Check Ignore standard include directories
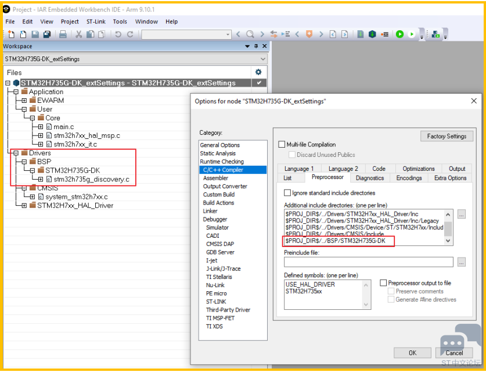The image size is (486, 372). pos(287,192)
